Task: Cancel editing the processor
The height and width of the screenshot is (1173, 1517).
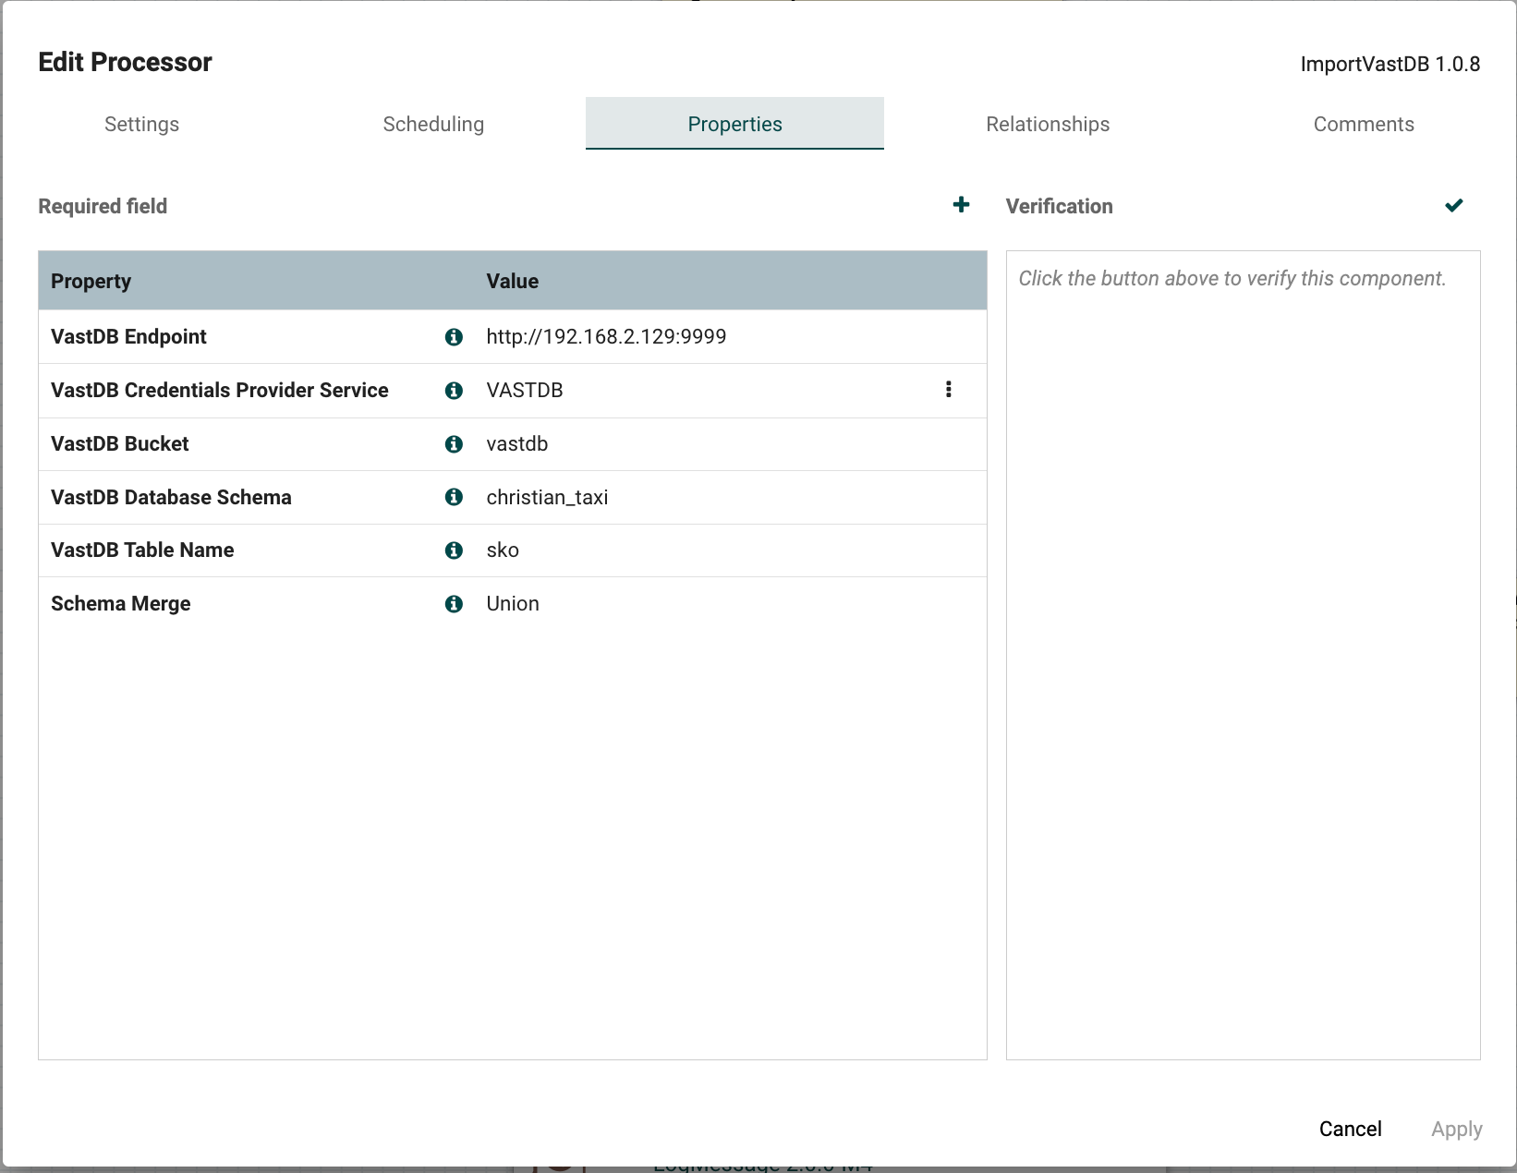Action: (1350, 1129)
